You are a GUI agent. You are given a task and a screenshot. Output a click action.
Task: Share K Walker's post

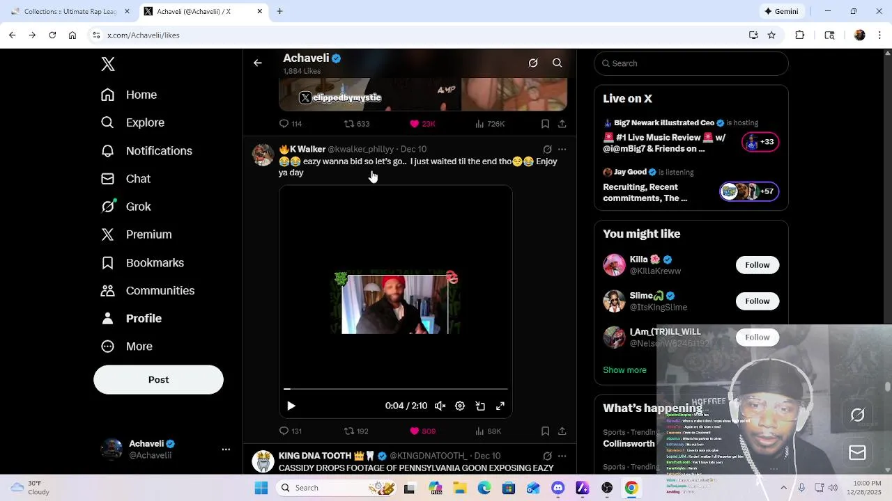click(562, 431)
